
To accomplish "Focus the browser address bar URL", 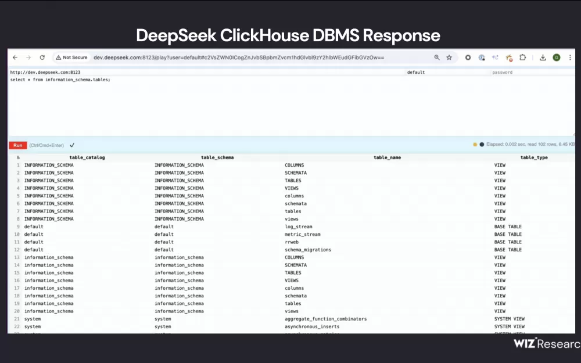I will click(x=239, y=57).
